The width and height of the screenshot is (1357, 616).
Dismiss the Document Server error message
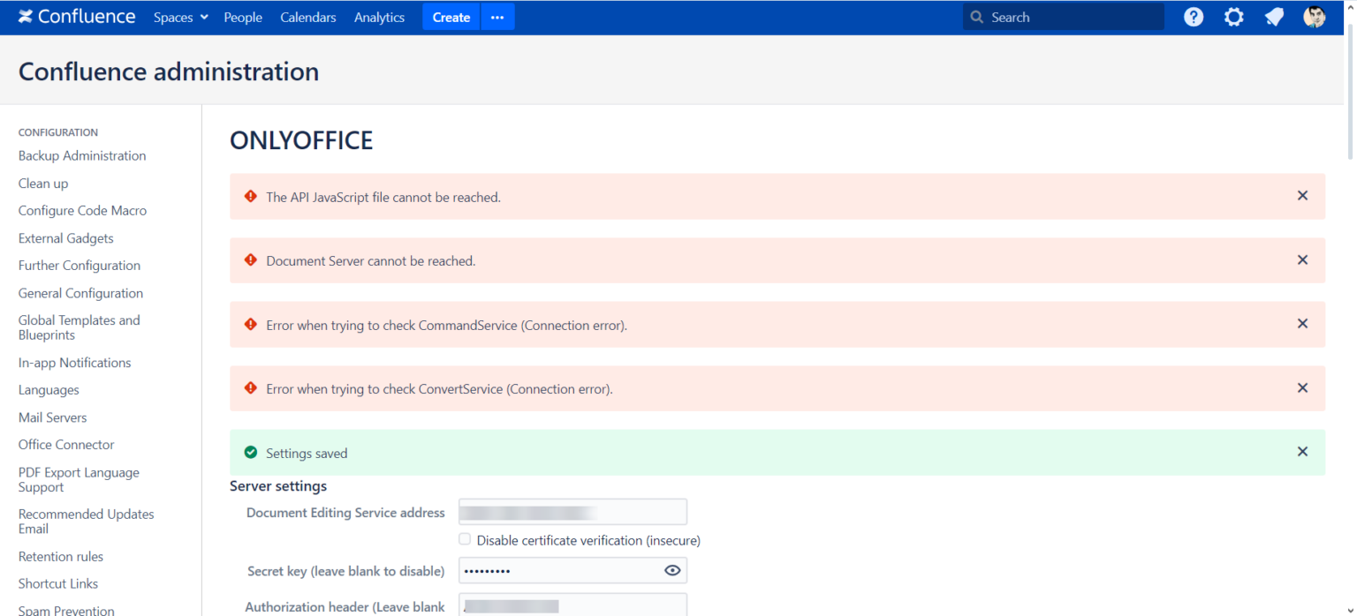pyautogui.click(x=1302, y=259)
